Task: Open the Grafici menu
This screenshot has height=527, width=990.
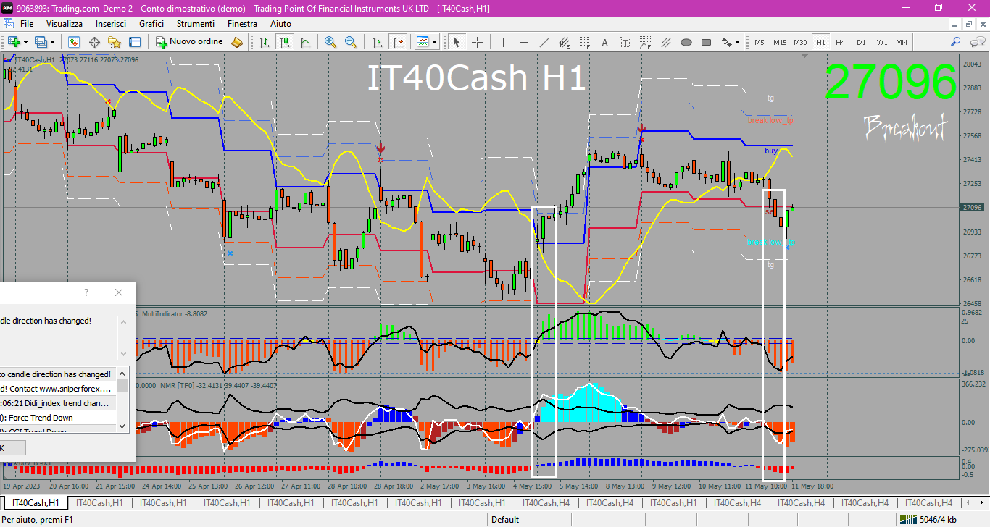Action: (x=151, y=24)
